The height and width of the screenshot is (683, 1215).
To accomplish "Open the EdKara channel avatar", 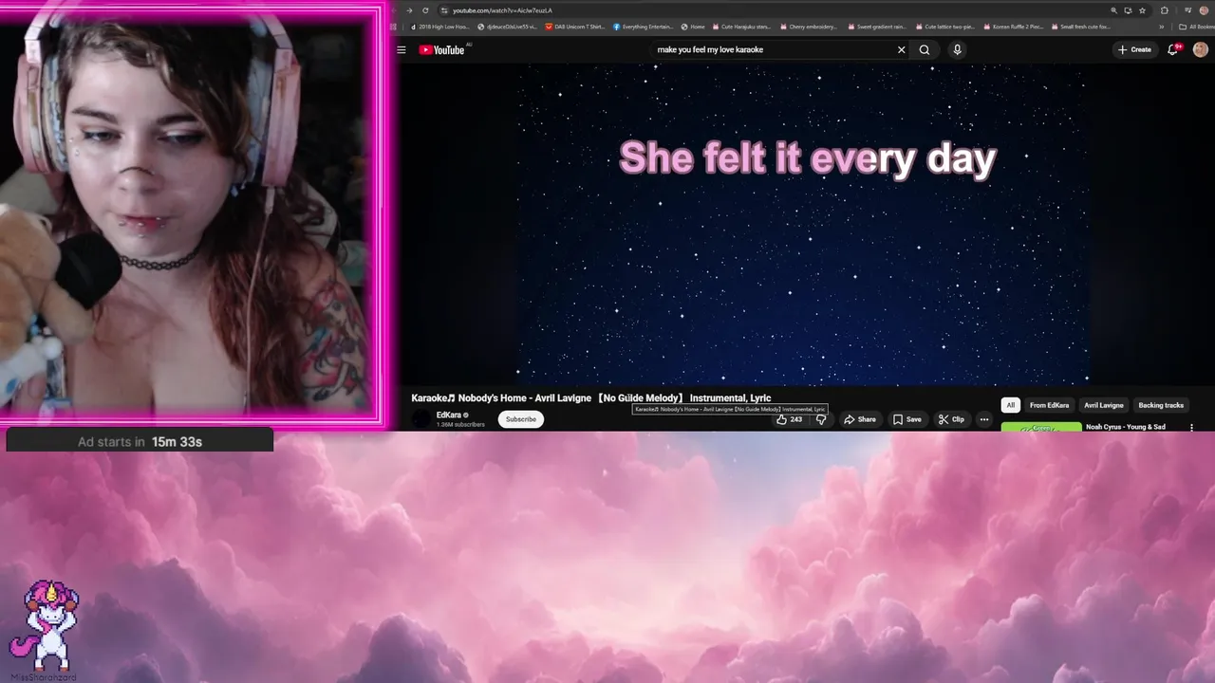I will [x=421, y=419].
